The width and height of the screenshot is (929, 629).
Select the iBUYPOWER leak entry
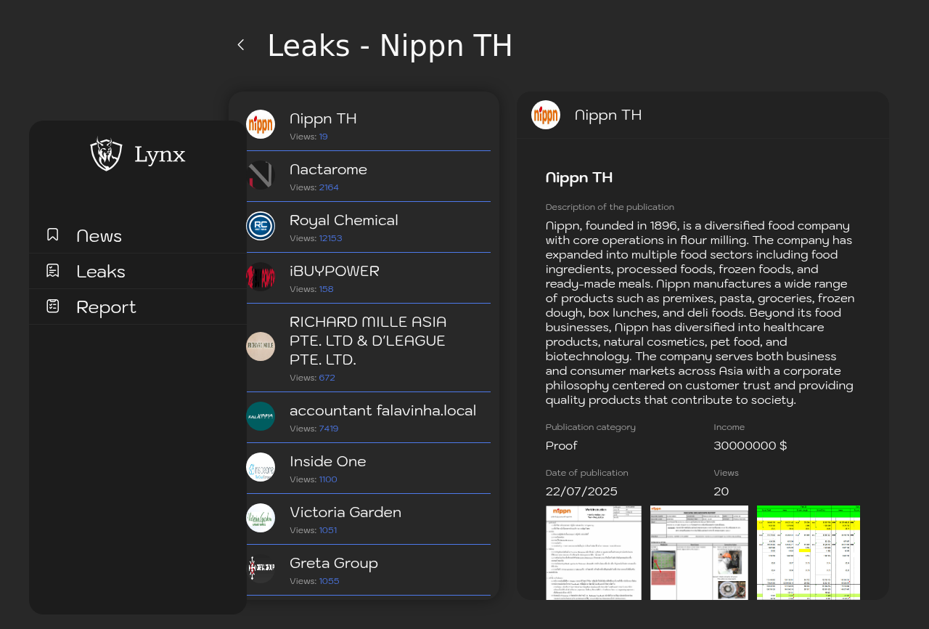click(368, 278)
